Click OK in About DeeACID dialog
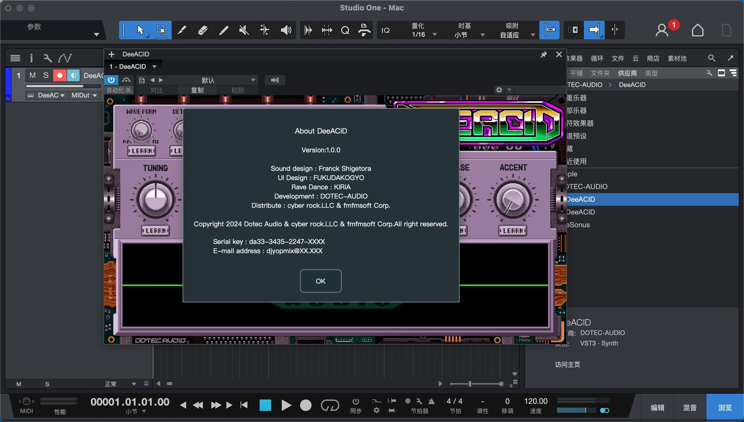Image resolution: width=744 pixels, height=422 pixels. point(320,281)
